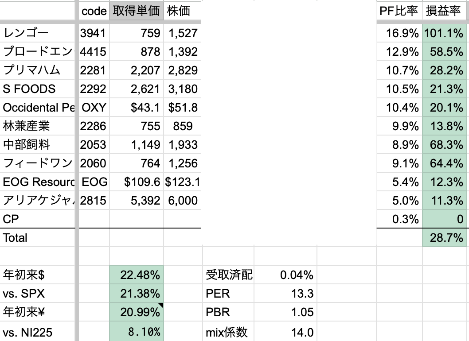Viewport: 469px width, 341px height.
Task: Select the プリマハム name cell
Action: [37, 70]
